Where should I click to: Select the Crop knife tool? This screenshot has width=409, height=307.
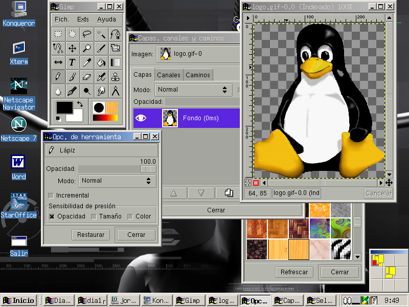[101, 48]
